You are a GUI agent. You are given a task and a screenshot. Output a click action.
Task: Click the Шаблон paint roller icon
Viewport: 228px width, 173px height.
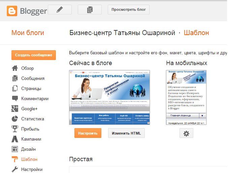[15, 159]
